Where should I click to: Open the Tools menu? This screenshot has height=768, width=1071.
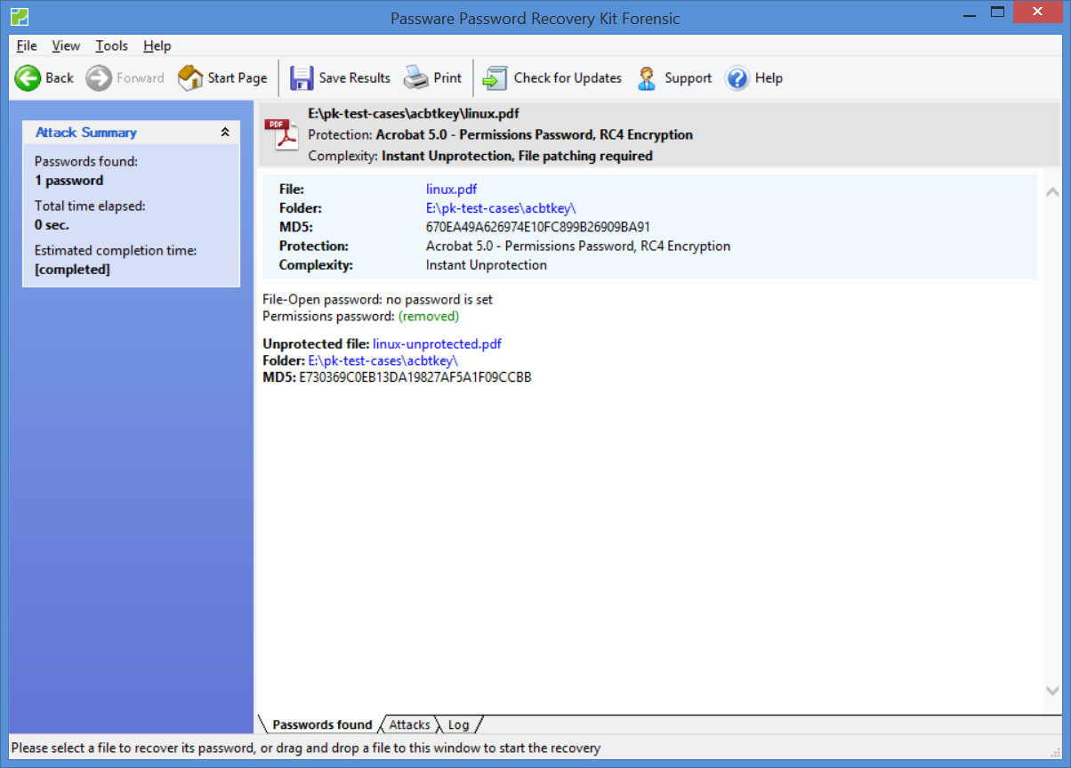112,46
